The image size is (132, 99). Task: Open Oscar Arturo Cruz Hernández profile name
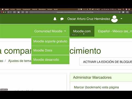[x=89, y=19]
